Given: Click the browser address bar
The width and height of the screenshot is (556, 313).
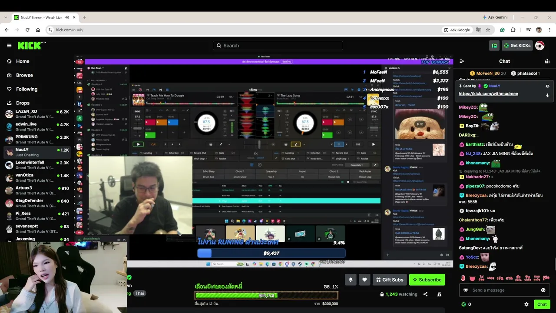Looking at the screenshot, I should pos(243,30).
